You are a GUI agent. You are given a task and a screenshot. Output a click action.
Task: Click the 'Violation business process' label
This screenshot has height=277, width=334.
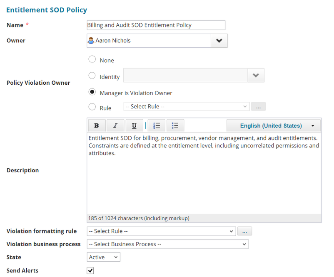click(43, 244)
